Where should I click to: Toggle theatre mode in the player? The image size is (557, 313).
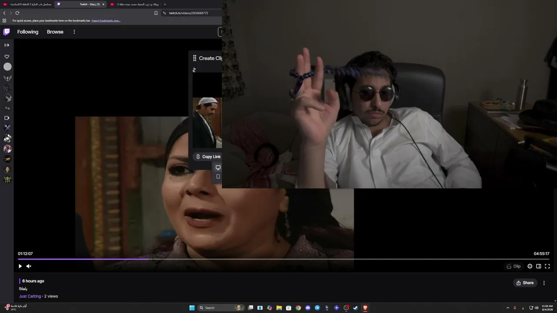pyautogui.click(x=538, y=266)
